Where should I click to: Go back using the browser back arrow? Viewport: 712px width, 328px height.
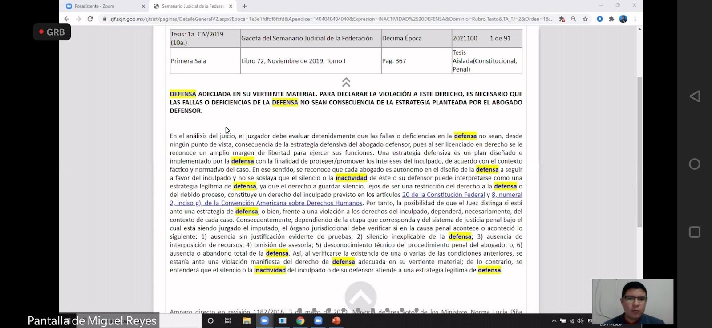coord(67,19)
